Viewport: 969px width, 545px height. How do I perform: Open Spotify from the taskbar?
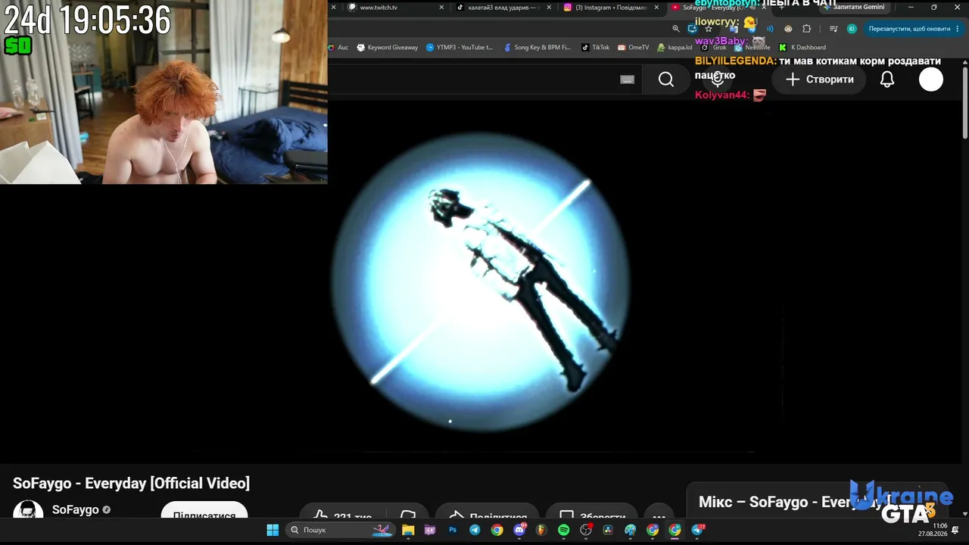[563, 530]
